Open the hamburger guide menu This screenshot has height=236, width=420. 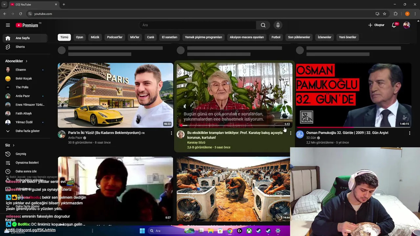(8, 25)
